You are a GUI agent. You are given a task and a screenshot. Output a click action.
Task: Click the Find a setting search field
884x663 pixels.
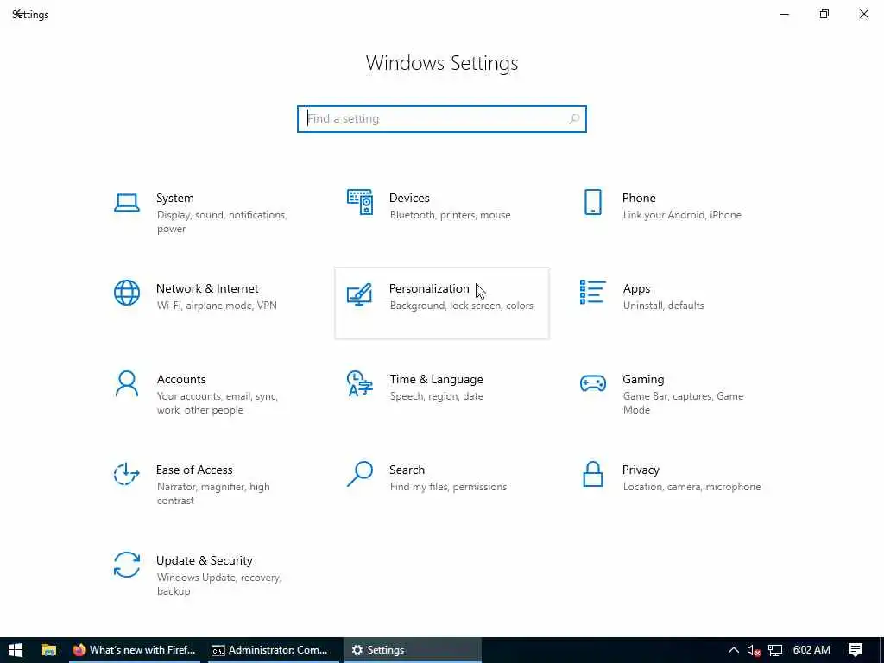pos(441,119)
